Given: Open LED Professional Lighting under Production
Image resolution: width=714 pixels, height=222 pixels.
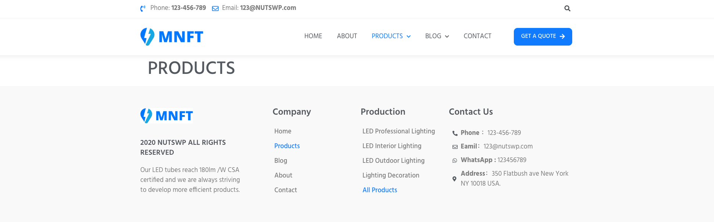Looking at the screenshot, I should (x=399, y=131).
